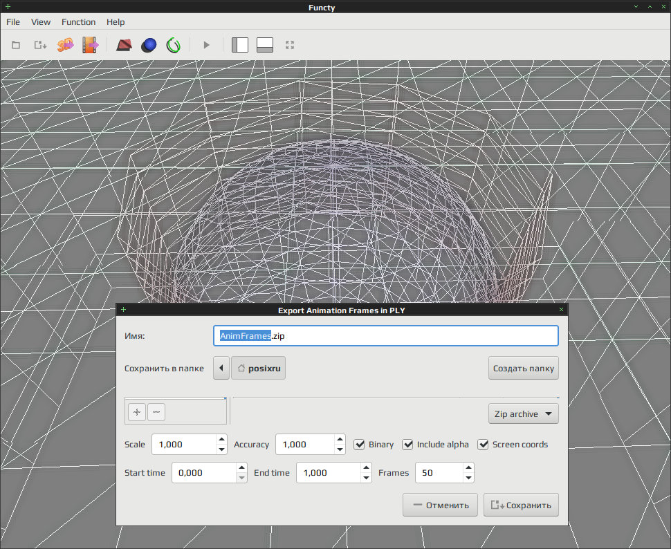The image size is (671, 549).
Task: Click the Accuracy value field
Action: (x=305, y=444)
